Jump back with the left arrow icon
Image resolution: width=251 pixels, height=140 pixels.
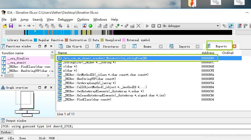click(x=20, y=26)
